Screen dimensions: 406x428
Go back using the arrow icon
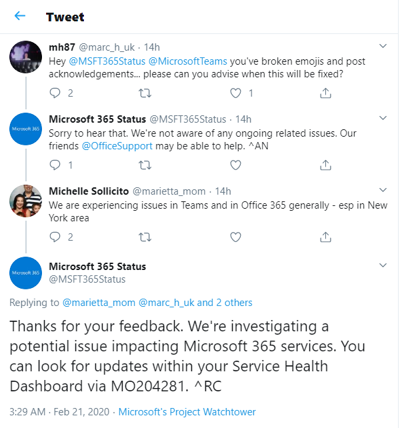tap(20, 16)
